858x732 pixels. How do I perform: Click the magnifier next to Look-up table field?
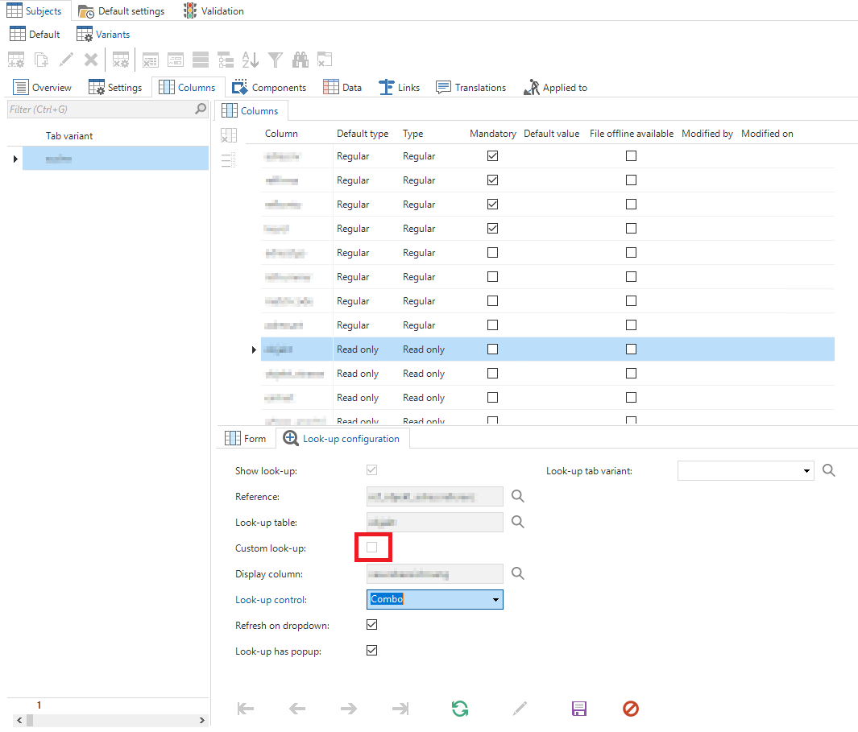click(x=518, y=522)
